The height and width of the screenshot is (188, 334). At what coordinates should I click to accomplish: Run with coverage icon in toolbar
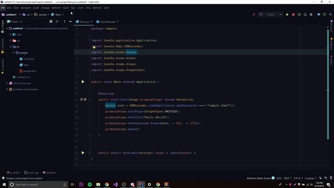coord(299,15)
